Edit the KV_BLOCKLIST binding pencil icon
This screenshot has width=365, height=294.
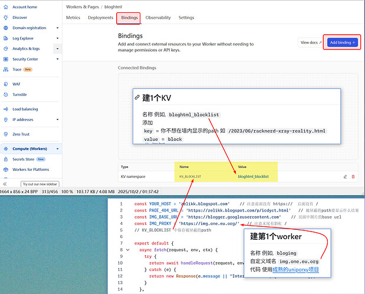[x=345, y=177]
